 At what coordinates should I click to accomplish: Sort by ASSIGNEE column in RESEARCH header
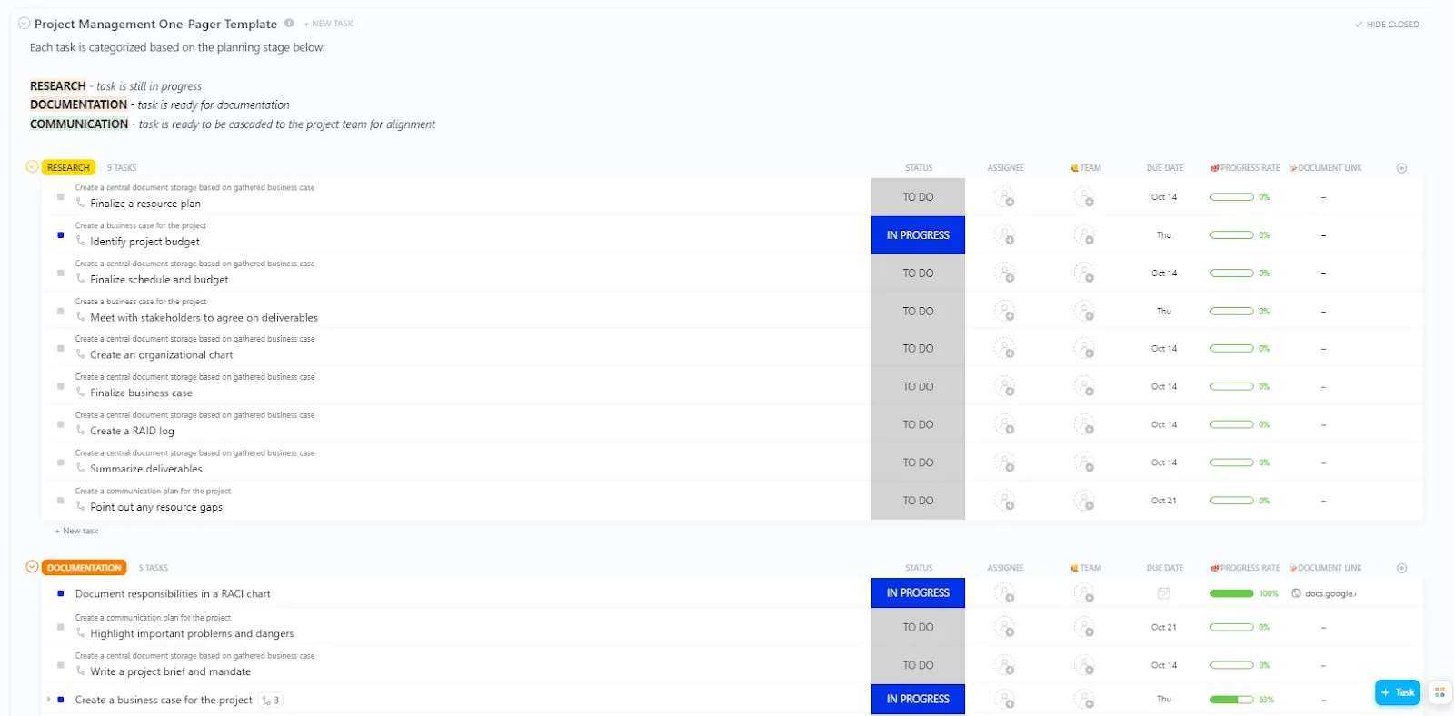coord(1005,168)
